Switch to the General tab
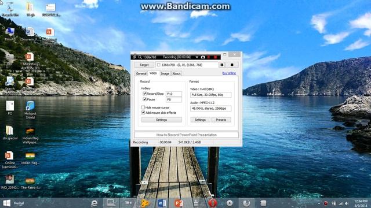This screenshot has height=208, width=371. coord(141,73)
